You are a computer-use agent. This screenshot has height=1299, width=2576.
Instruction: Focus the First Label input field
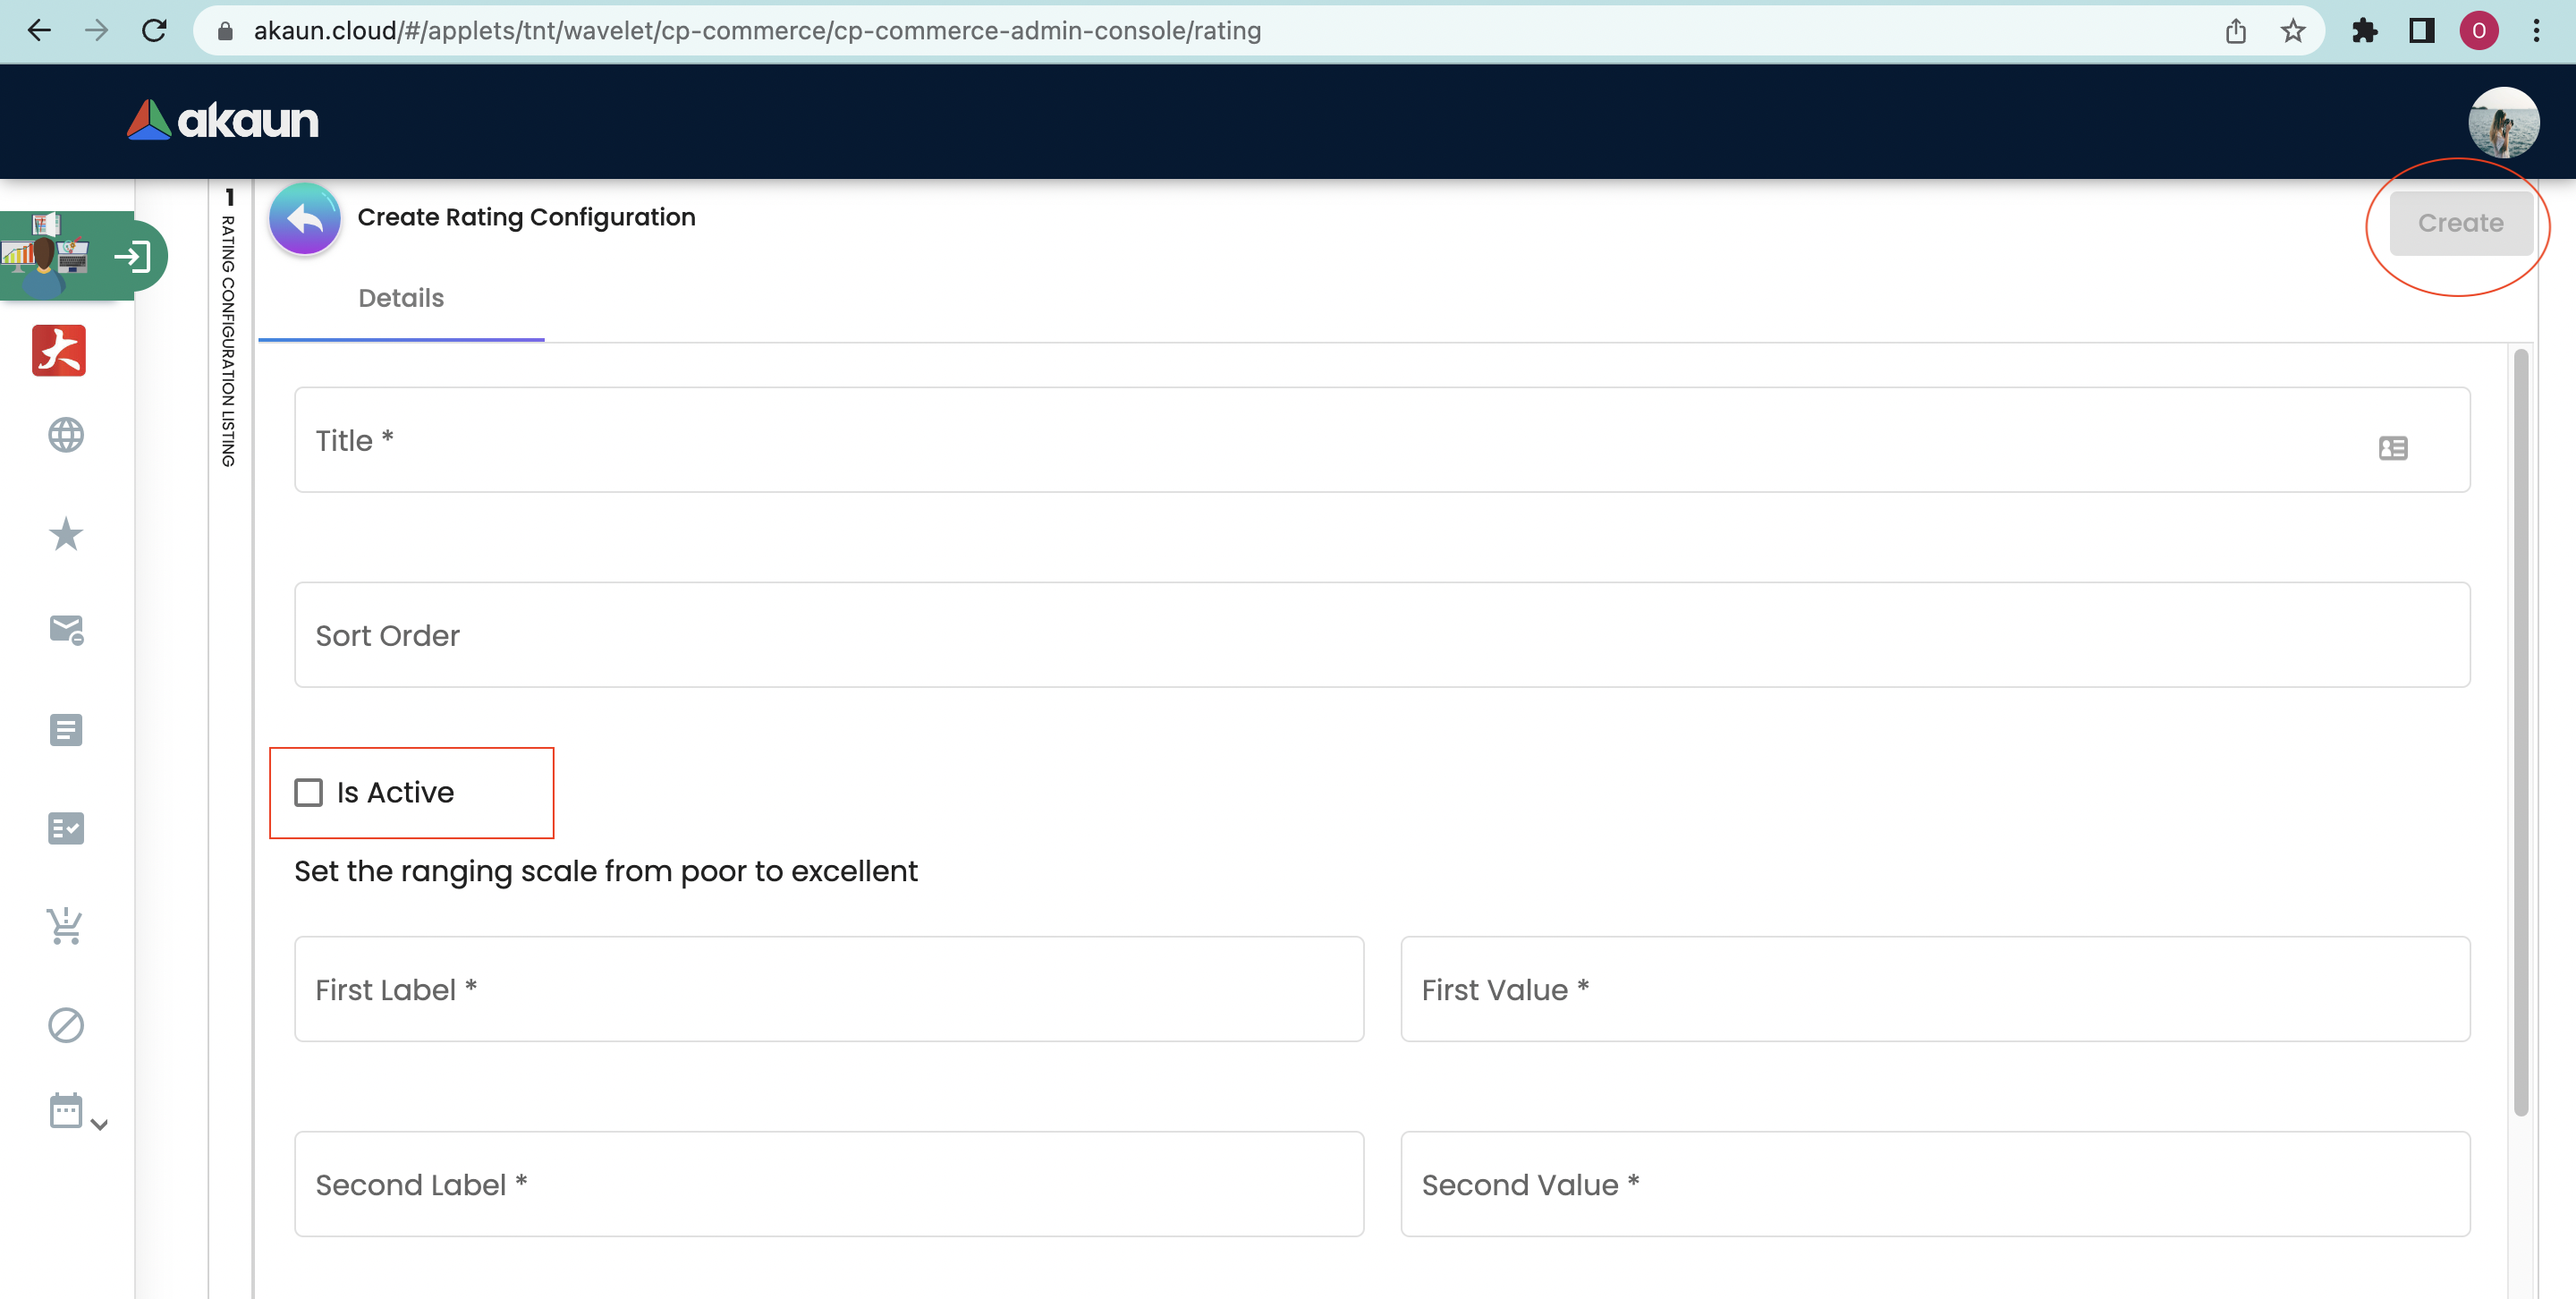[828, 989]
